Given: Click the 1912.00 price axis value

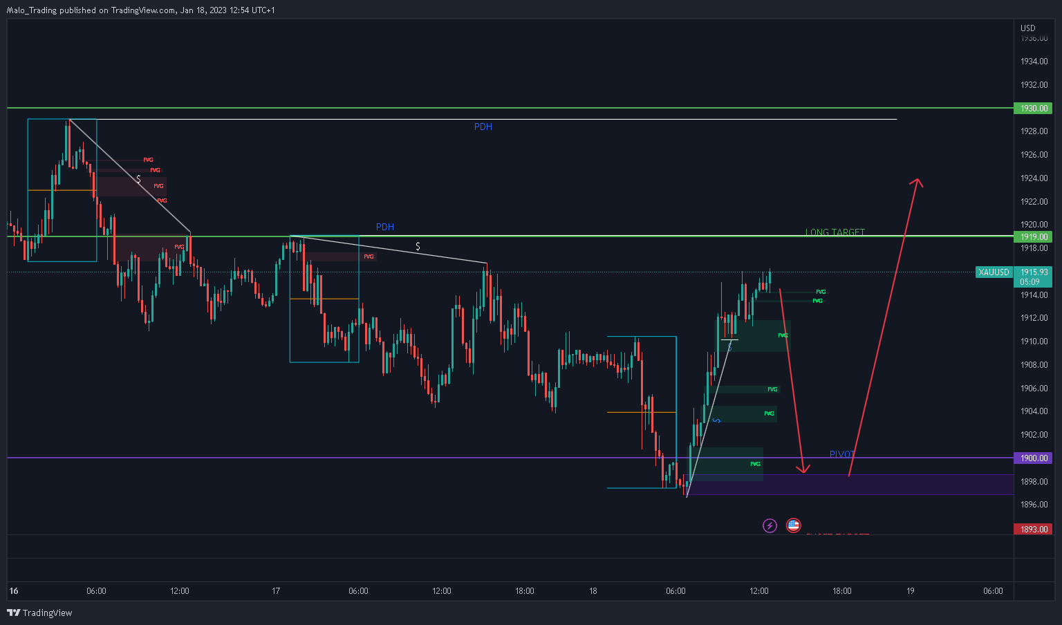Looking at the screenshot, I should 1034,318.
